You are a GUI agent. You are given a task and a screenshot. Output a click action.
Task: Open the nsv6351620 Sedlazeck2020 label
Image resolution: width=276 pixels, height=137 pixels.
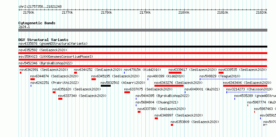click(x=77, y=89)
